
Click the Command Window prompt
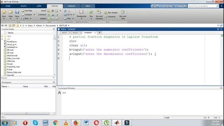(x=64, y=93)
